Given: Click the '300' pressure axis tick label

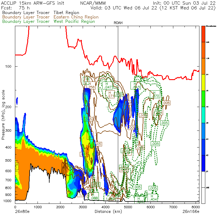Looking at the screenshot, I should pyautogui.click(x=8, y=131).
